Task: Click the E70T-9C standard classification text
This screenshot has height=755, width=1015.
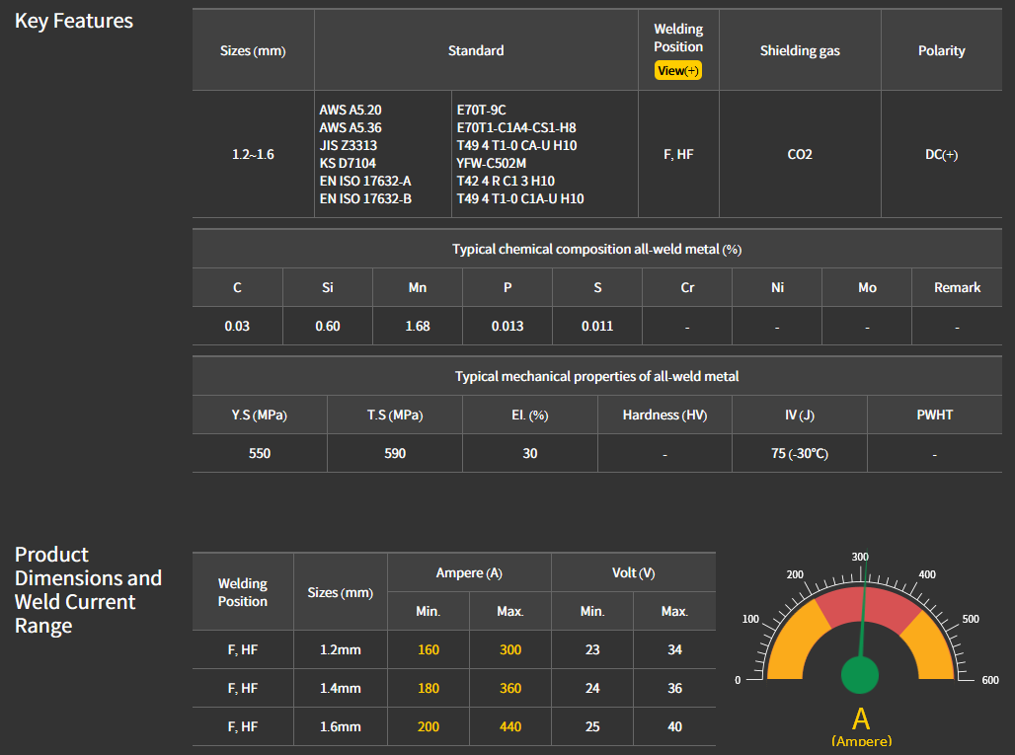Action: pyautogui.click(x=481, y=110)
